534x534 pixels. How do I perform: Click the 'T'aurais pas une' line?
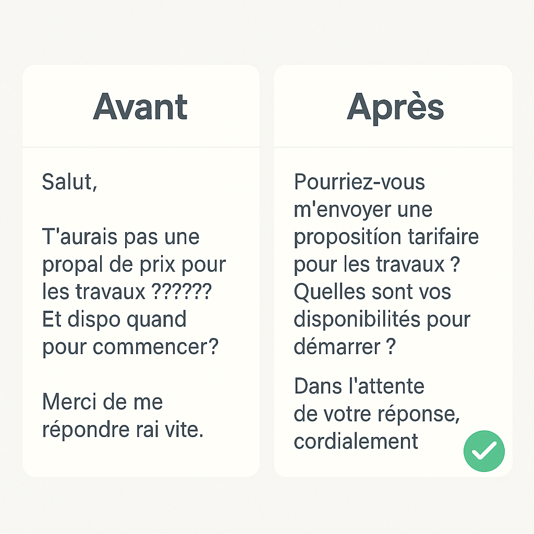click(x=121, y=237)
